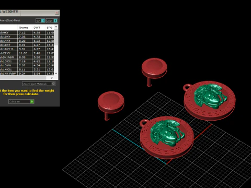Select the lower red cap-and-post object
This screenshot has width=251, height=188.
[x=111, y=105]
